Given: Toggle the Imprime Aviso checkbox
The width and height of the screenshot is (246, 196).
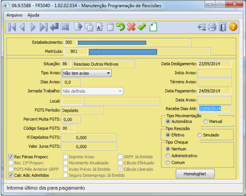Looking at the screenshot, I should point(65,157).
